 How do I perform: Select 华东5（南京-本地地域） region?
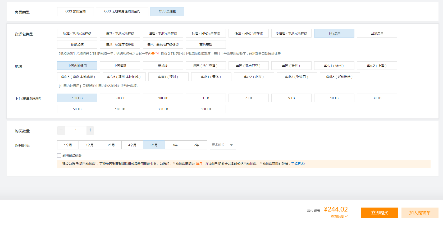79,77
